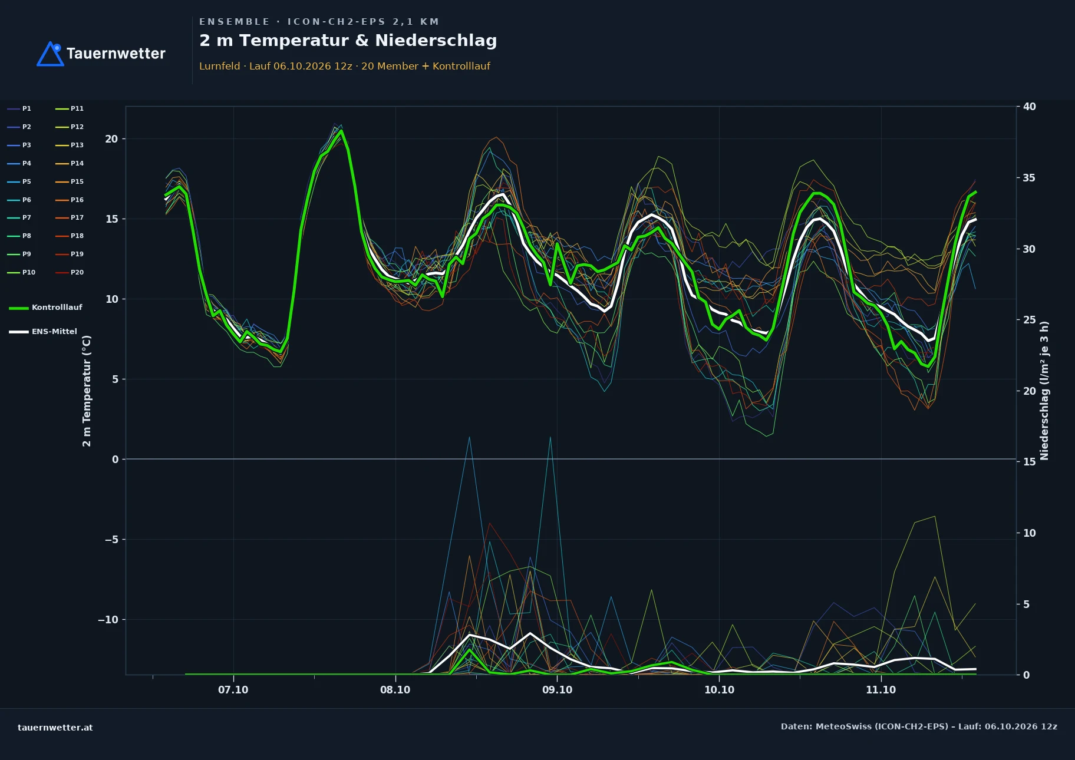Click the Tauernwetter mountain logo icon
Viewport: 1075px width, 760px height.
point(50,54)
